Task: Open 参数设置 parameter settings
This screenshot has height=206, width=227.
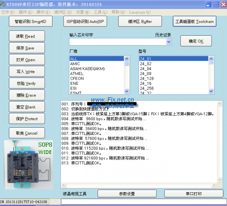Action: pyautogui.click(x=127, y=194)
